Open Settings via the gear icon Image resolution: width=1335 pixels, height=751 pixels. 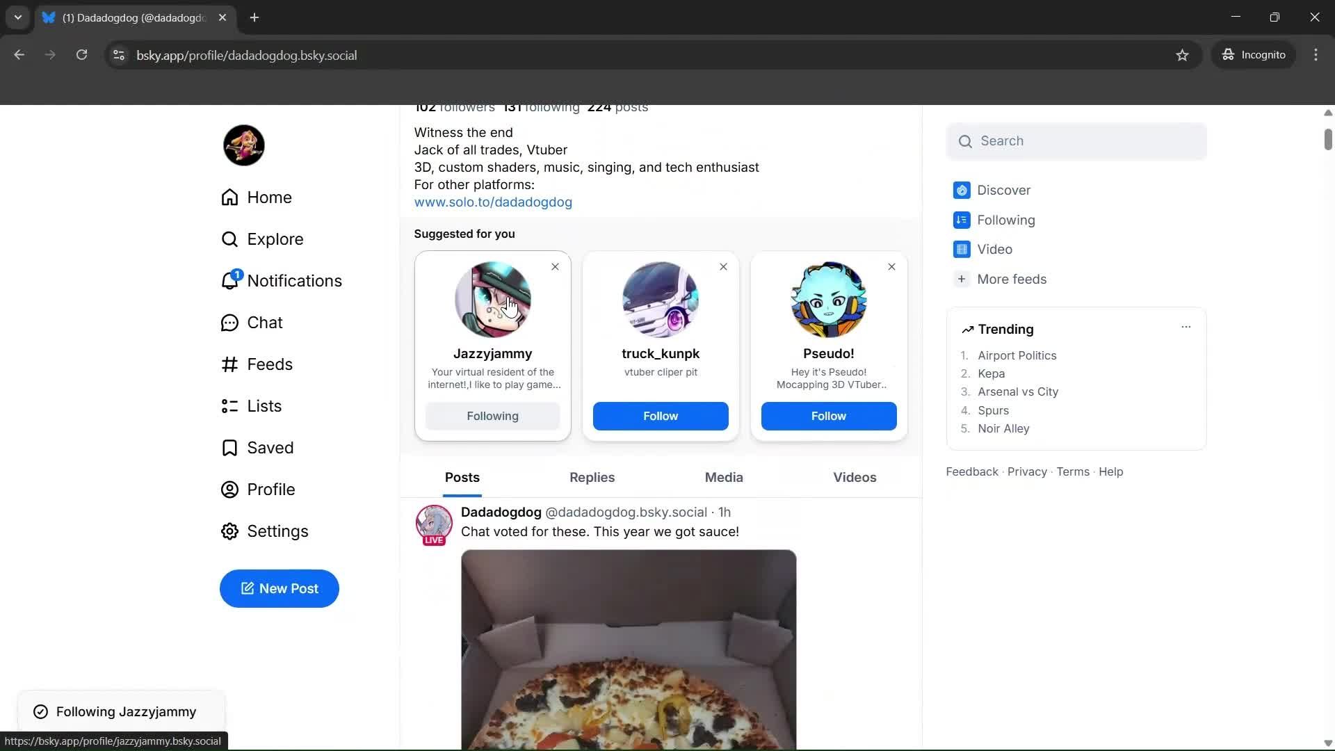278,531
